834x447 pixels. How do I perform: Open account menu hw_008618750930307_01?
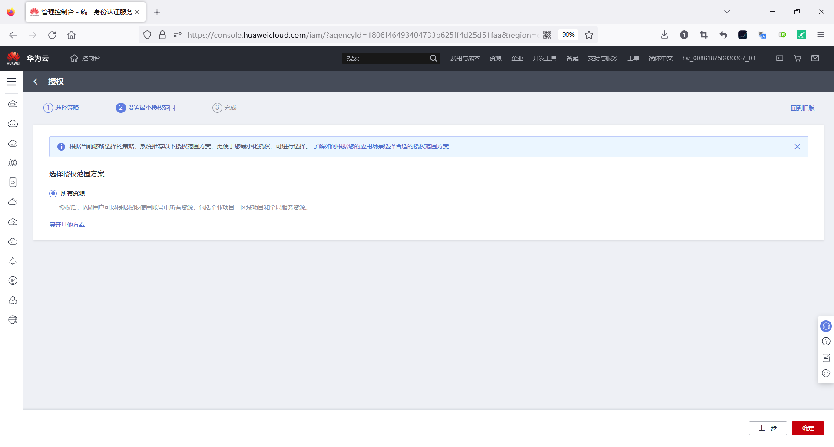coord(719,58)
